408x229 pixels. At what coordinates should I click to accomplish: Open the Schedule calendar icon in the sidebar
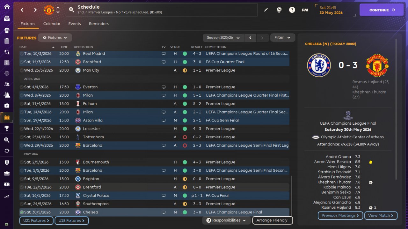click(x=7, y=118)
